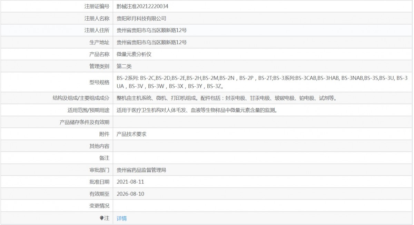
Task: Select attachment value 产品技术要求
Action: [131, 134]
